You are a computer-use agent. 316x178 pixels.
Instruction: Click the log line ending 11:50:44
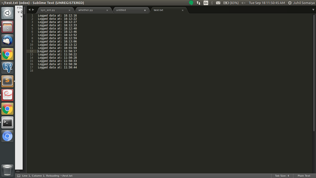(x=57, y=68)
